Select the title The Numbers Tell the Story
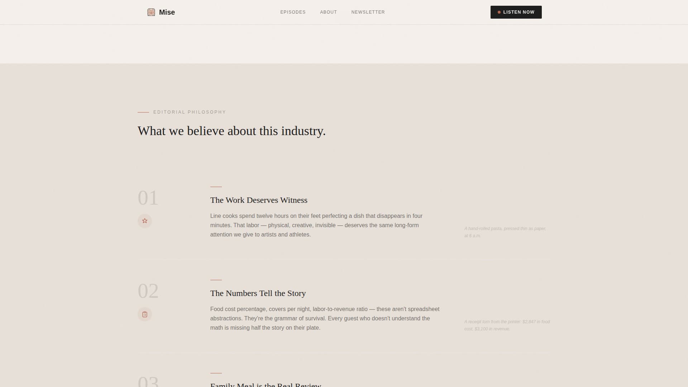Image resolution: width=688 pixels, height=387 pixels. (258, 293)
